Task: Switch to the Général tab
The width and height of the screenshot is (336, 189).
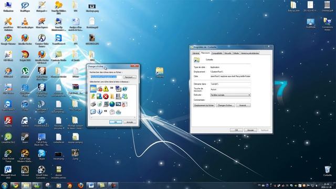Action: pos(195,53)
